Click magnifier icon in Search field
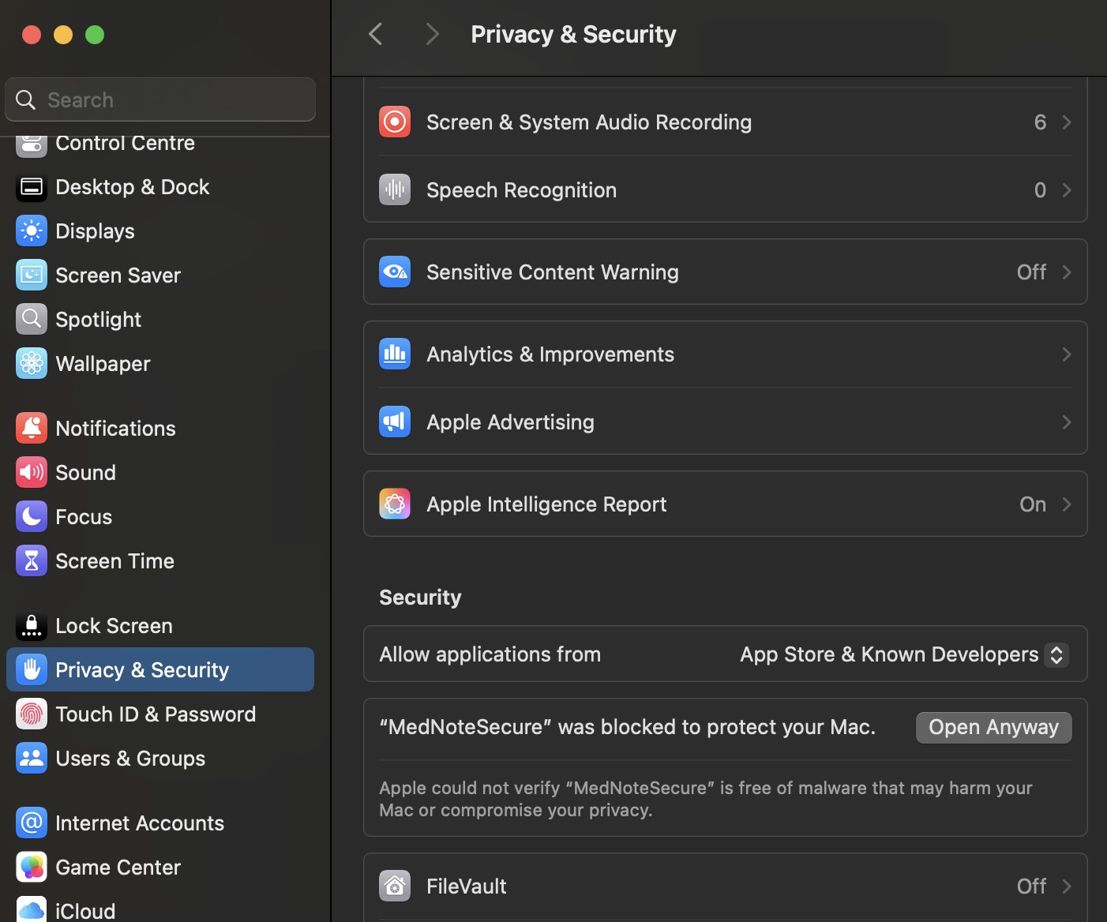The image size is (1107, 922). (25, 99)
